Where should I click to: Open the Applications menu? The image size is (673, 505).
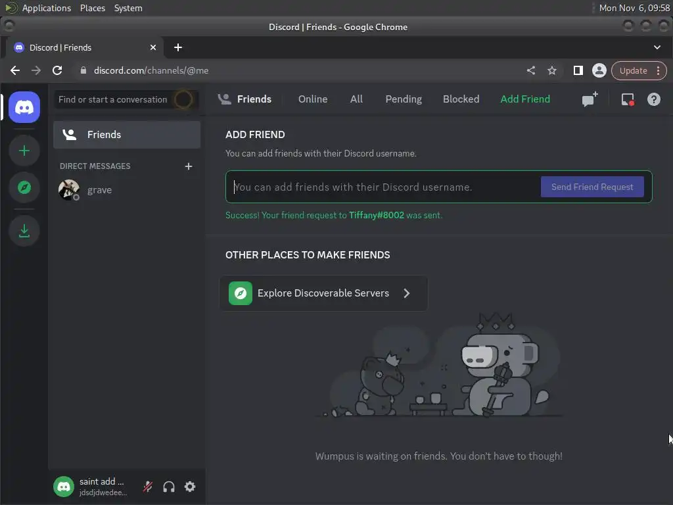47,8
